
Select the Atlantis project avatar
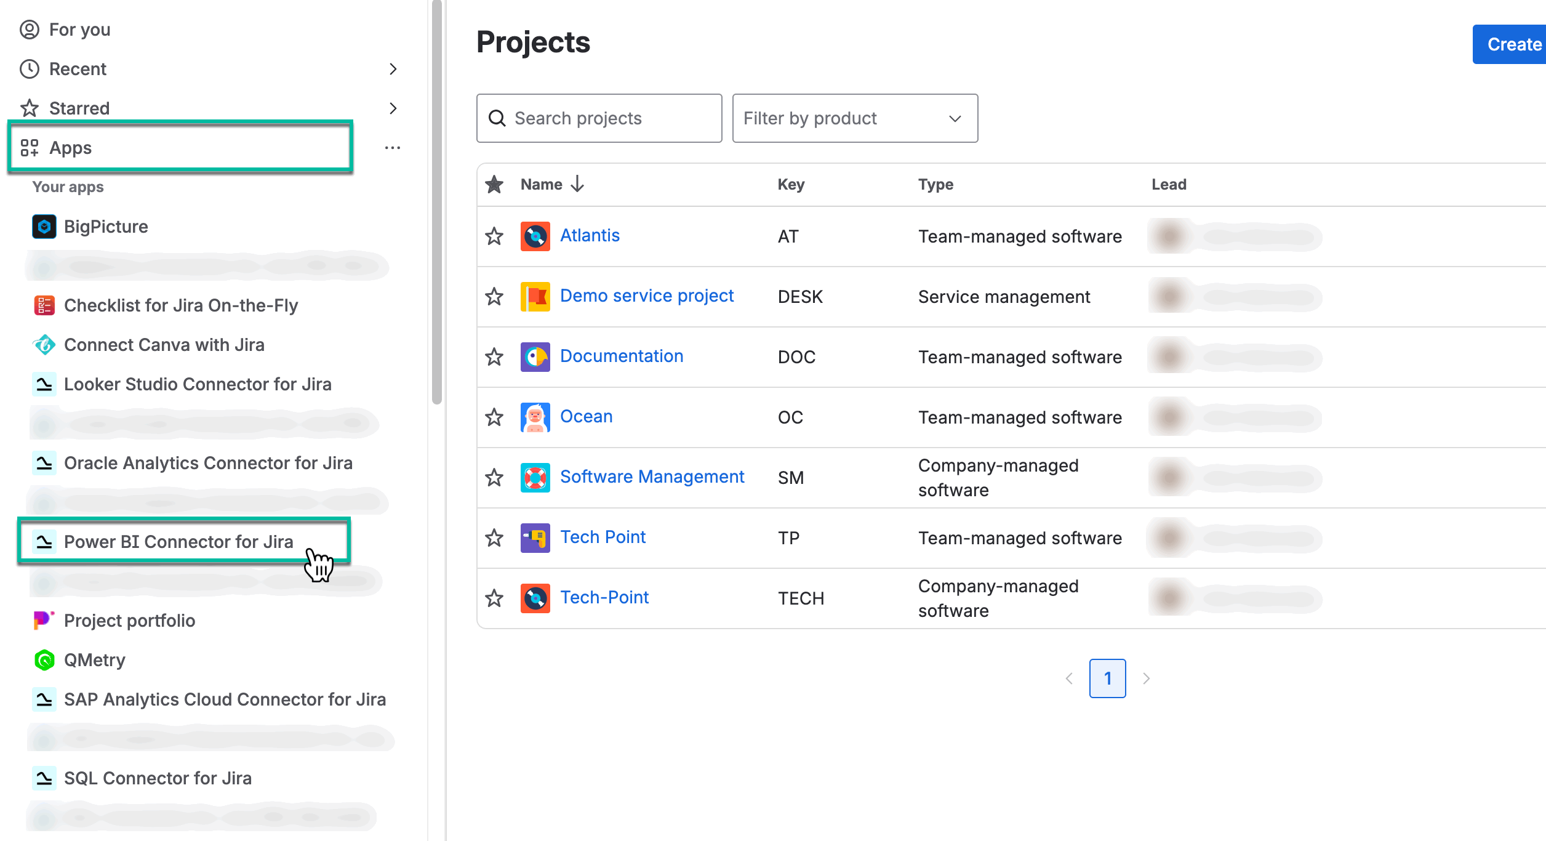[535, 235]
